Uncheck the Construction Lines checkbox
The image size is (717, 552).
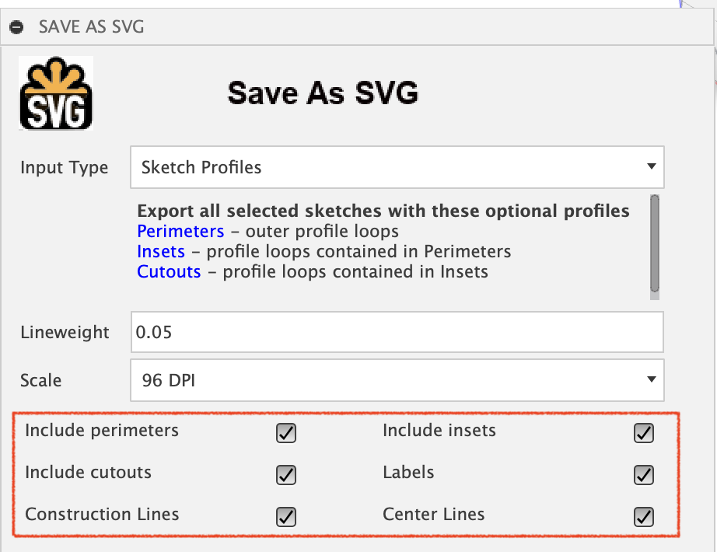286,517
